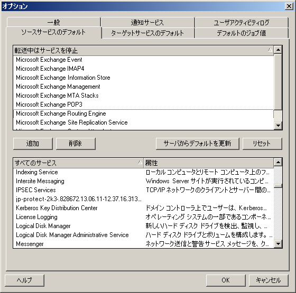The width and height of the screenshot is (296, 293).
Task: Open the 通知サービス tab
Action: click(147, 22)
